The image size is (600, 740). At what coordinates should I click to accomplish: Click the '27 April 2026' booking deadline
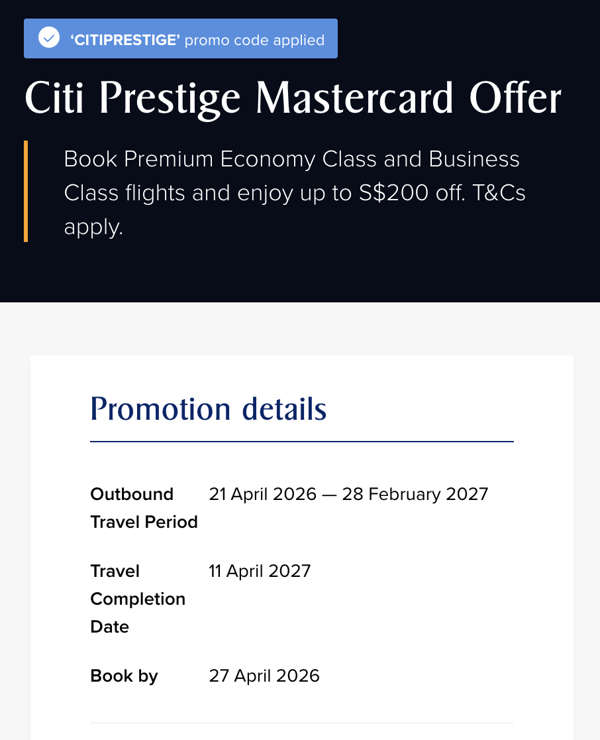pos(264,676)
